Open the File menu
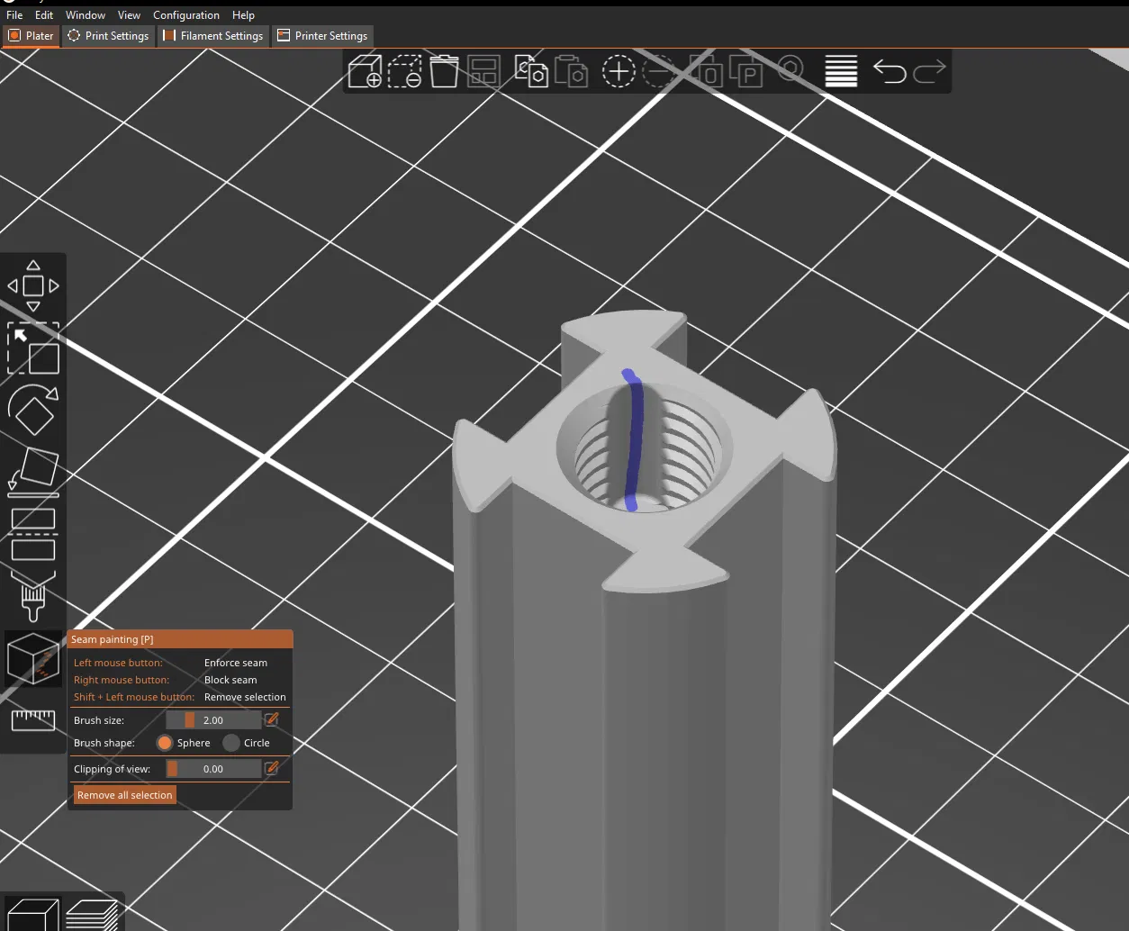 point(14,15)
